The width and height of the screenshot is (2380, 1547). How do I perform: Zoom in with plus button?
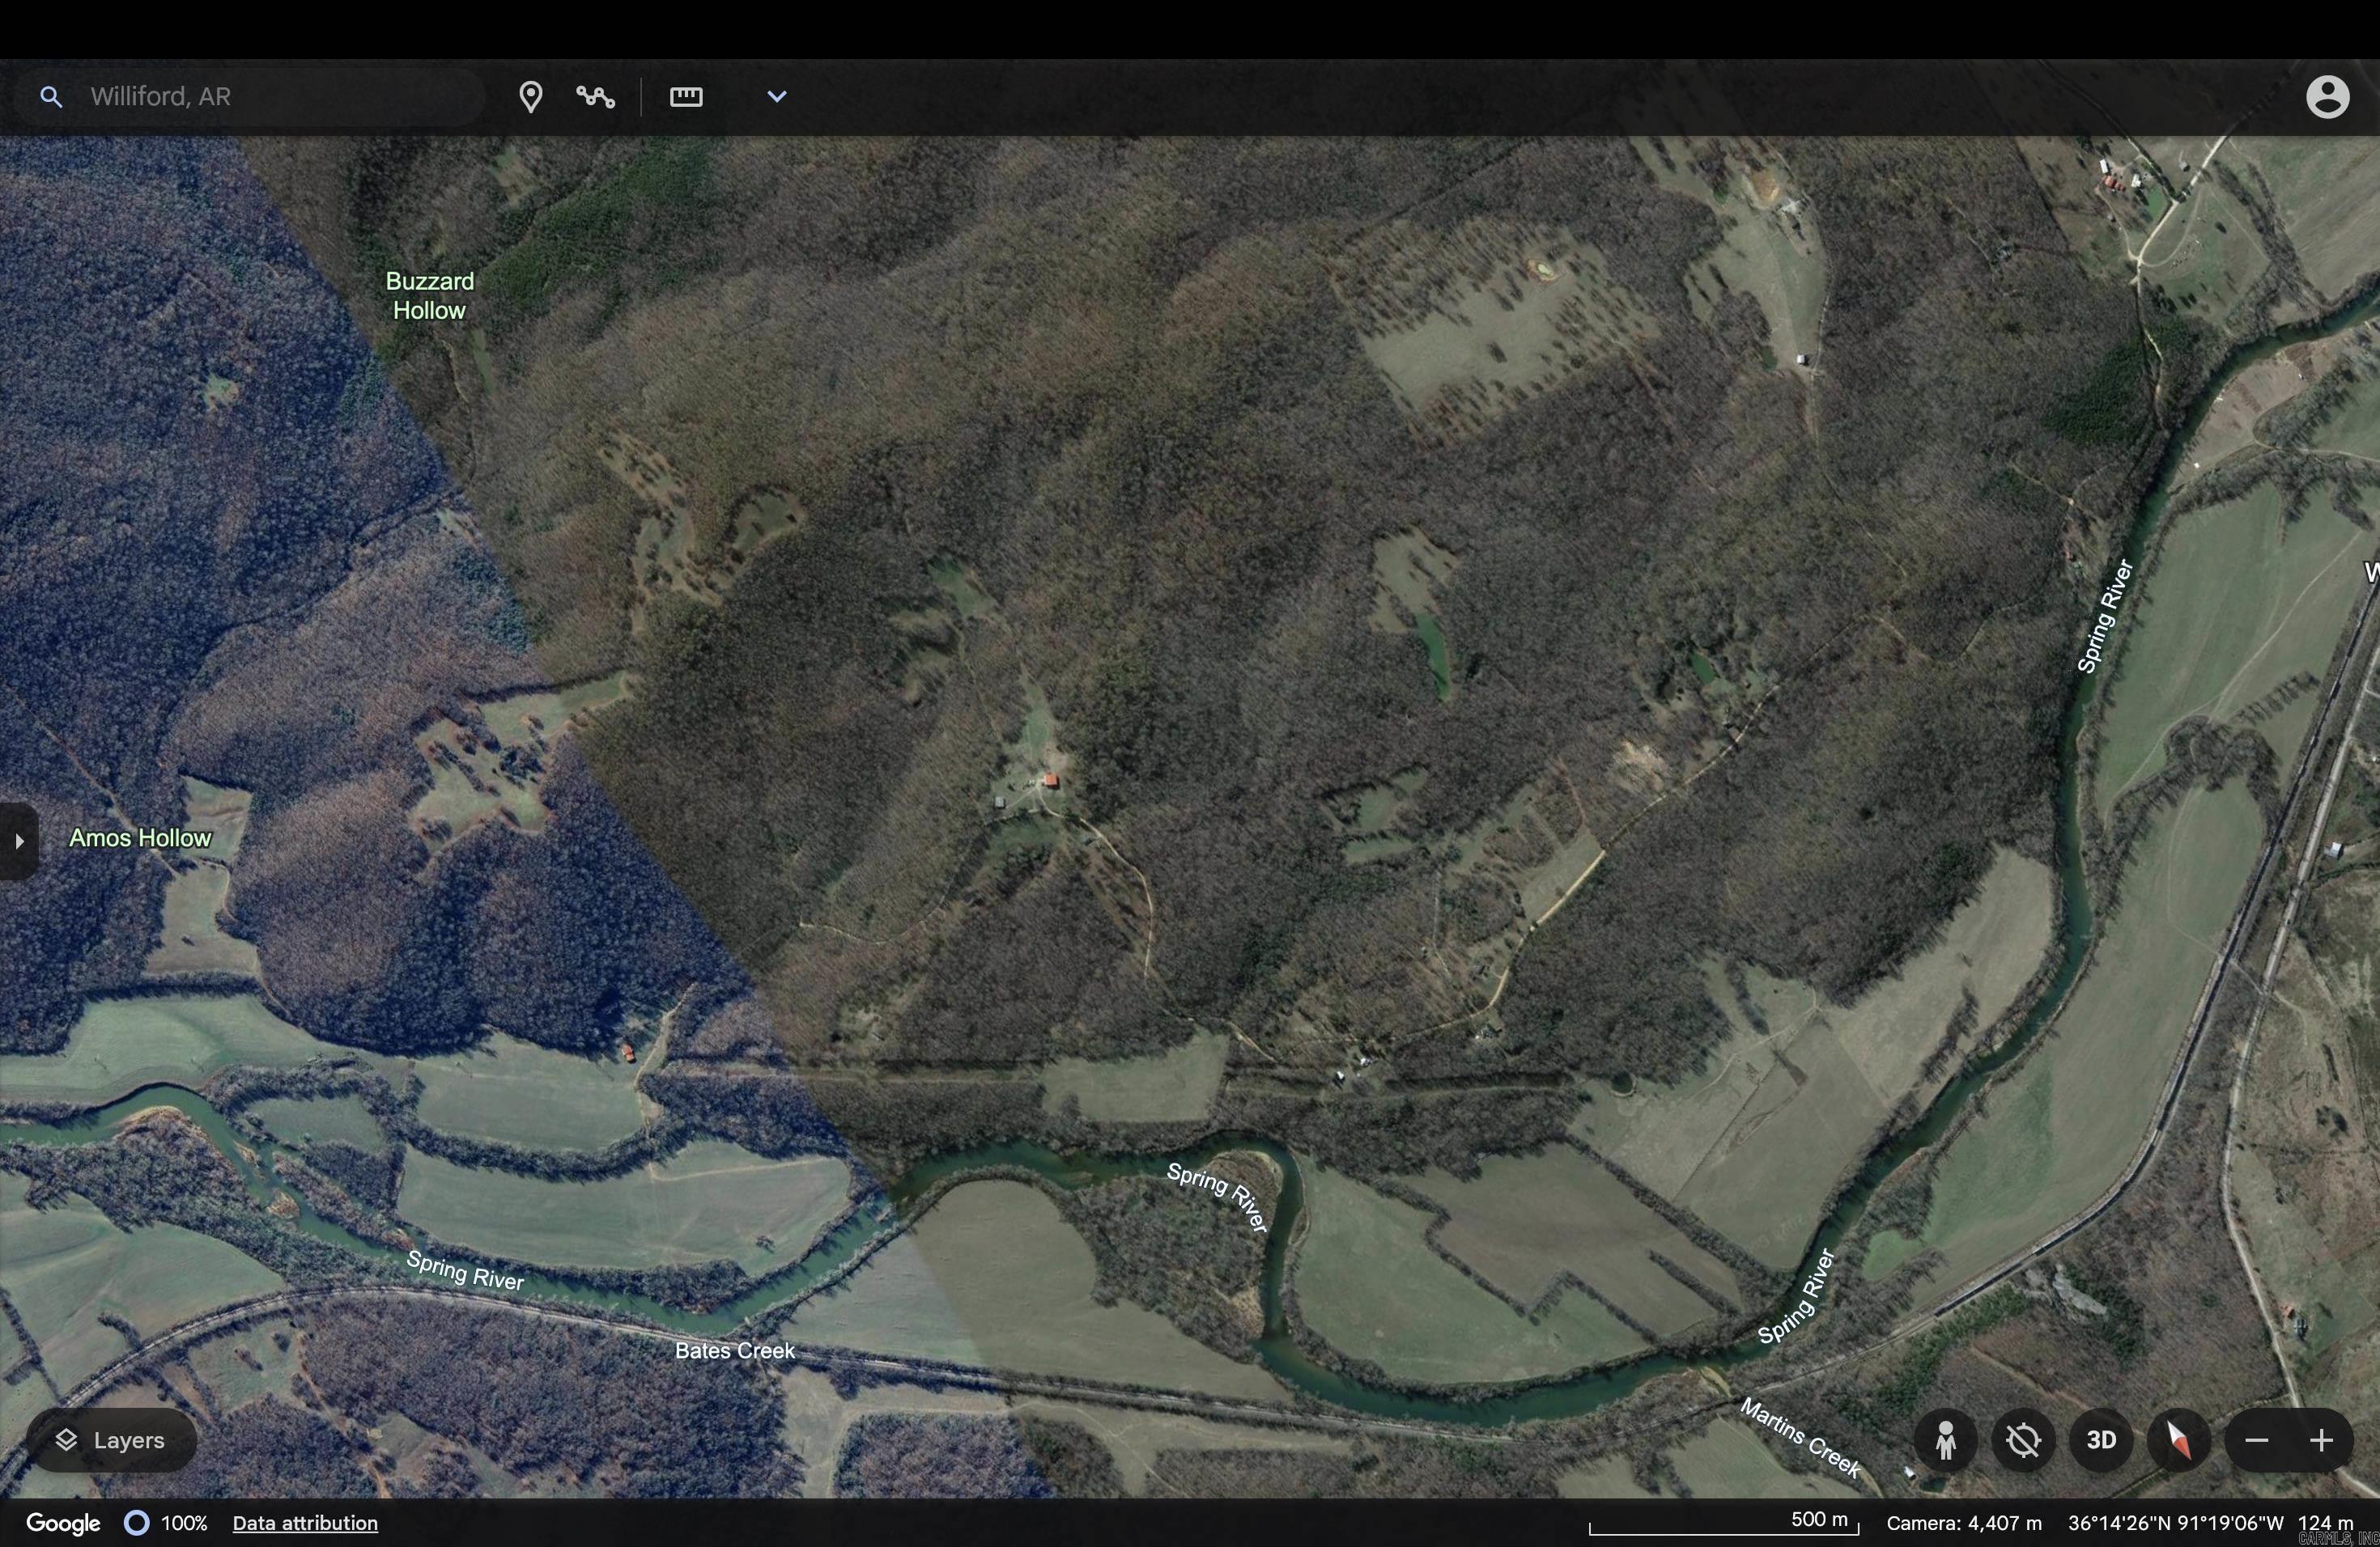pos(2321,1440)
